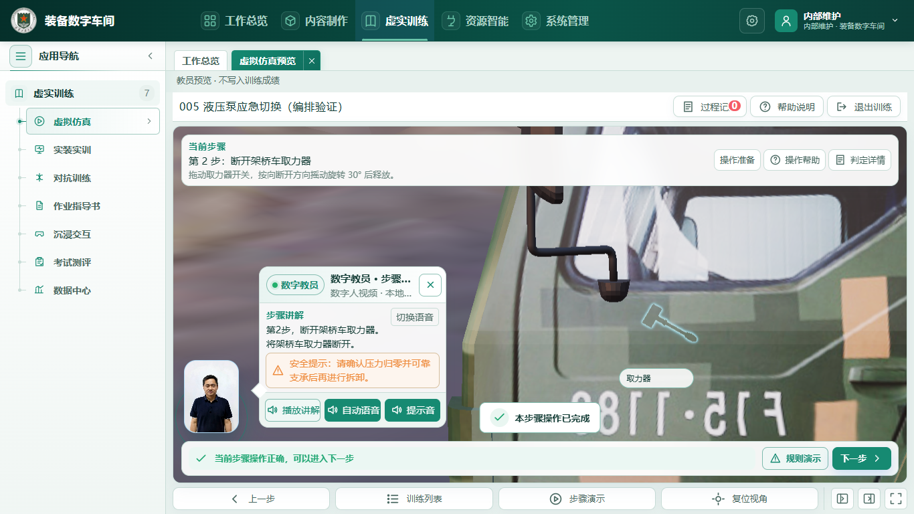Close the 数字教员 popup panel
This screenshot has width=914, height=514.
pos(430,284)
